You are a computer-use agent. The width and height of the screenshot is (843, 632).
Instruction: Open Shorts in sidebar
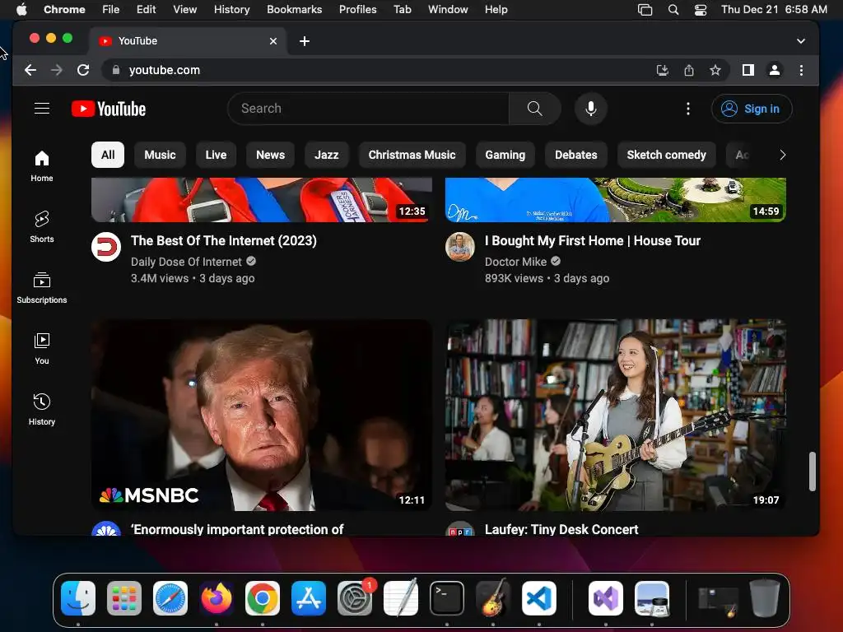click(x=42, y=227)
